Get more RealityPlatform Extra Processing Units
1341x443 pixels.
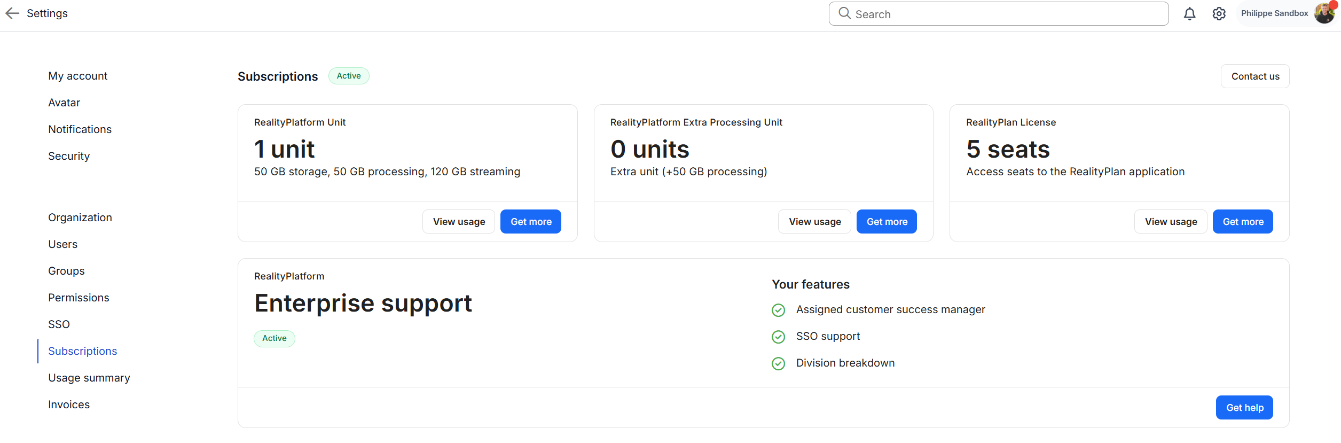[887, 222]
